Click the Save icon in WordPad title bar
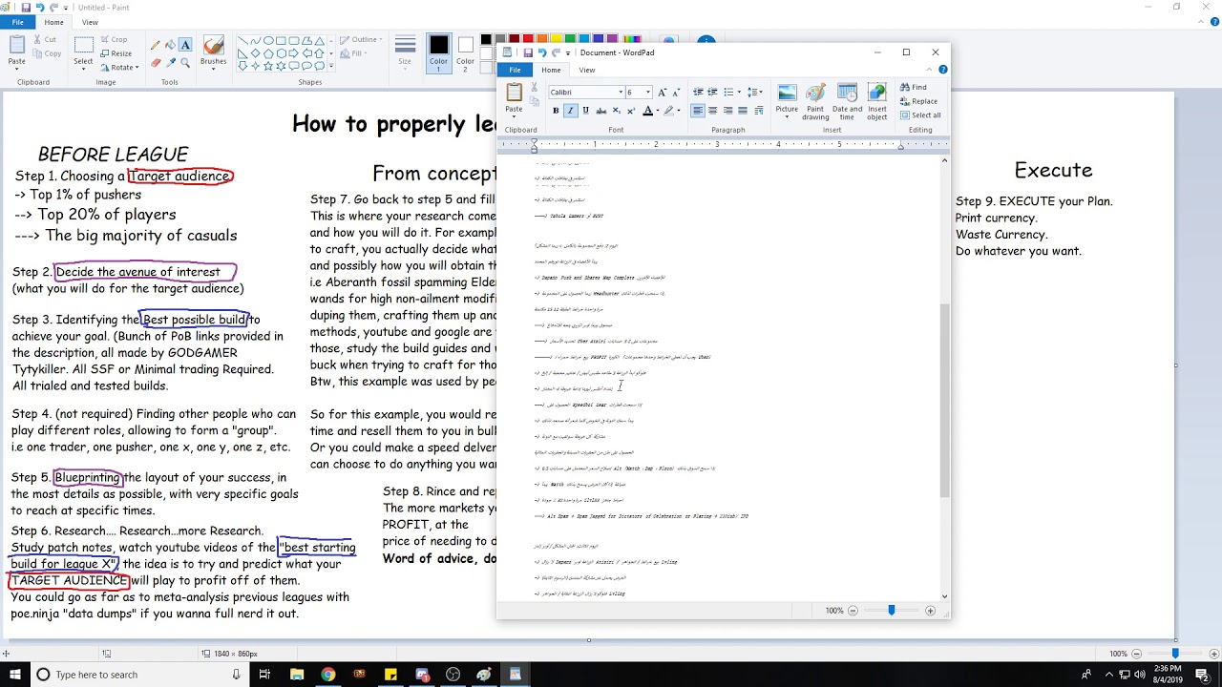 528,52
